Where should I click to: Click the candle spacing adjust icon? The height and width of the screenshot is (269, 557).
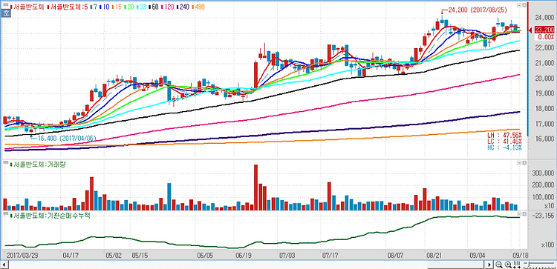(517, 265)
